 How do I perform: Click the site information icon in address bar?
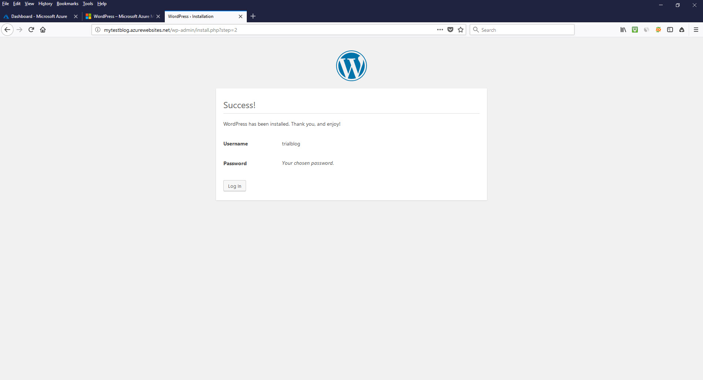(x=97, y=30)
